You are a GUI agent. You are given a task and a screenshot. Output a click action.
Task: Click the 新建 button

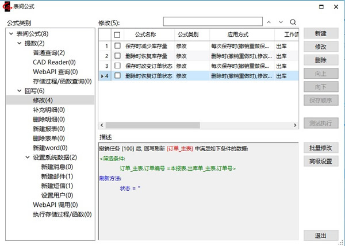coord(320,34)
